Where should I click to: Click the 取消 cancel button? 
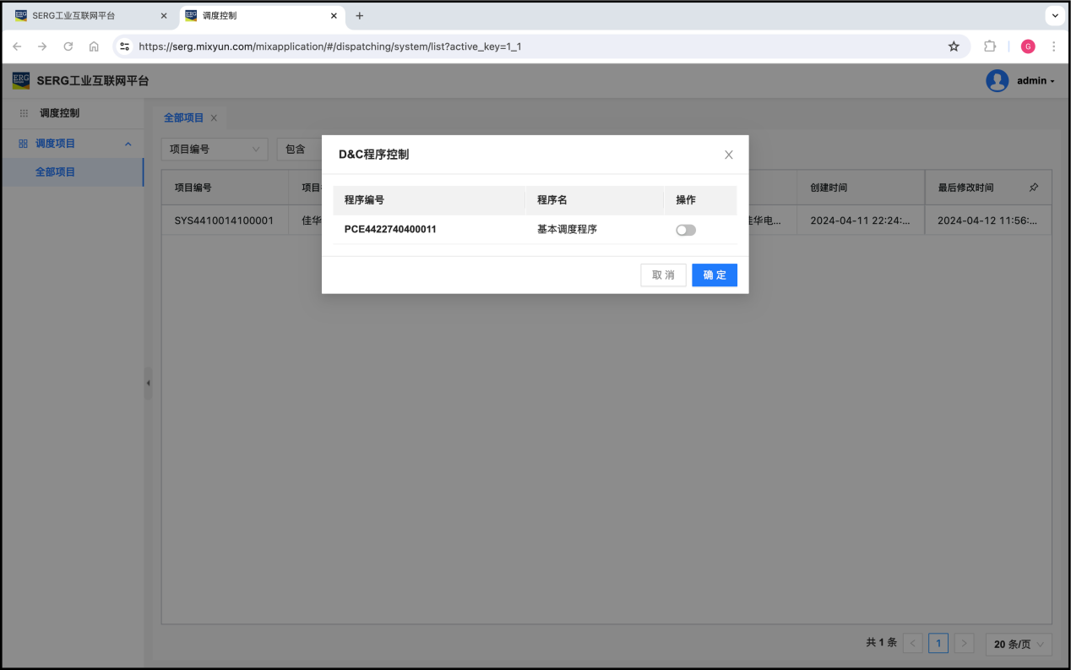[x=663, y=275]
